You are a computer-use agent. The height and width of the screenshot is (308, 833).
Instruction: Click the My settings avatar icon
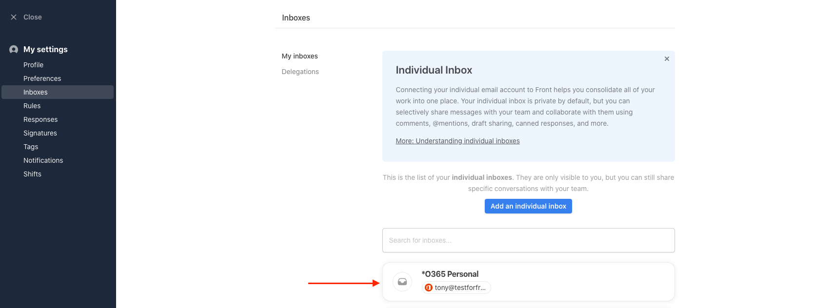pos(14,50)
